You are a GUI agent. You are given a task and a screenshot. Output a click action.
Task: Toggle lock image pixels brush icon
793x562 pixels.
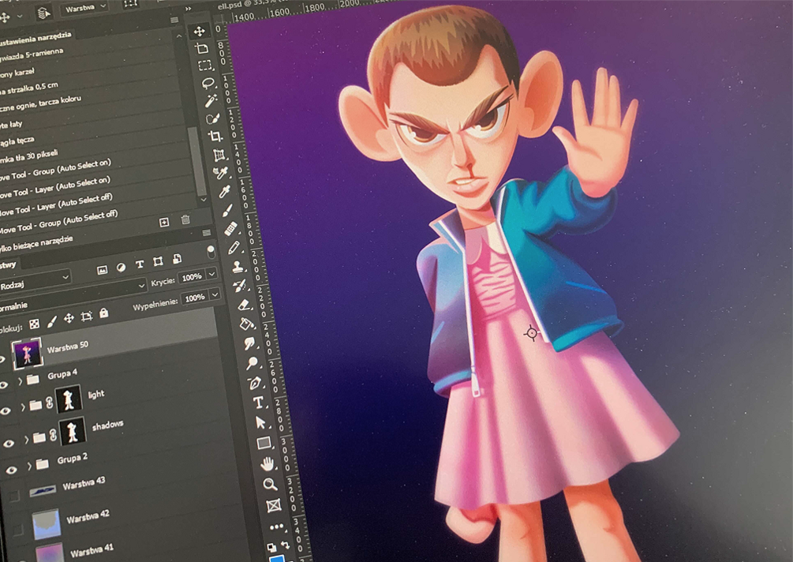(x=51, y=321)
